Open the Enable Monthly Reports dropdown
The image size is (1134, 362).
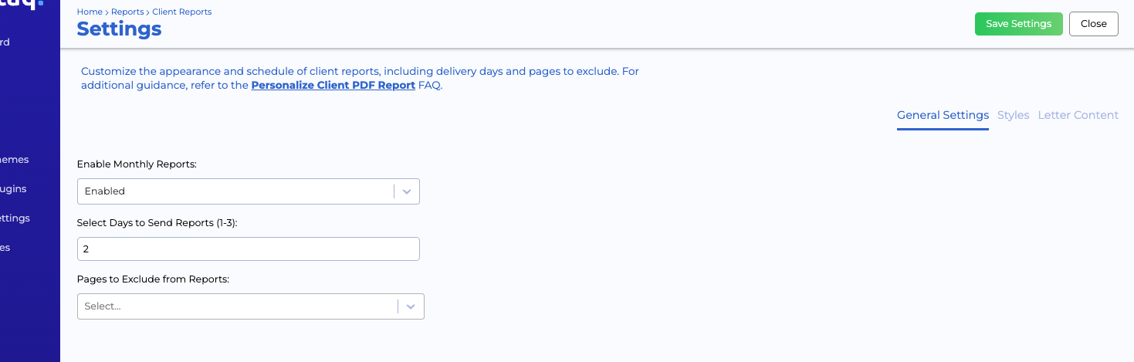[235, 191]
